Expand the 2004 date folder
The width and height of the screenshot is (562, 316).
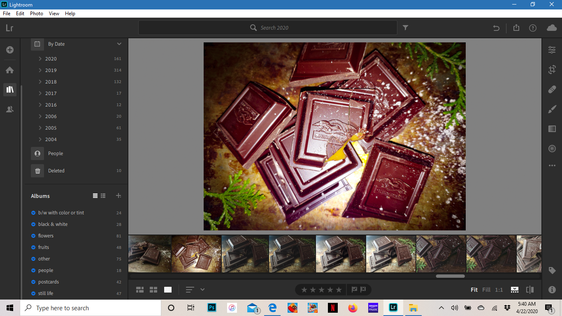click(40, 139)
